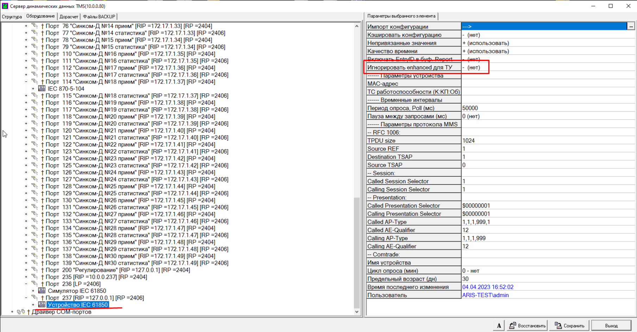Switch to the Структура tab

(12, 17)
